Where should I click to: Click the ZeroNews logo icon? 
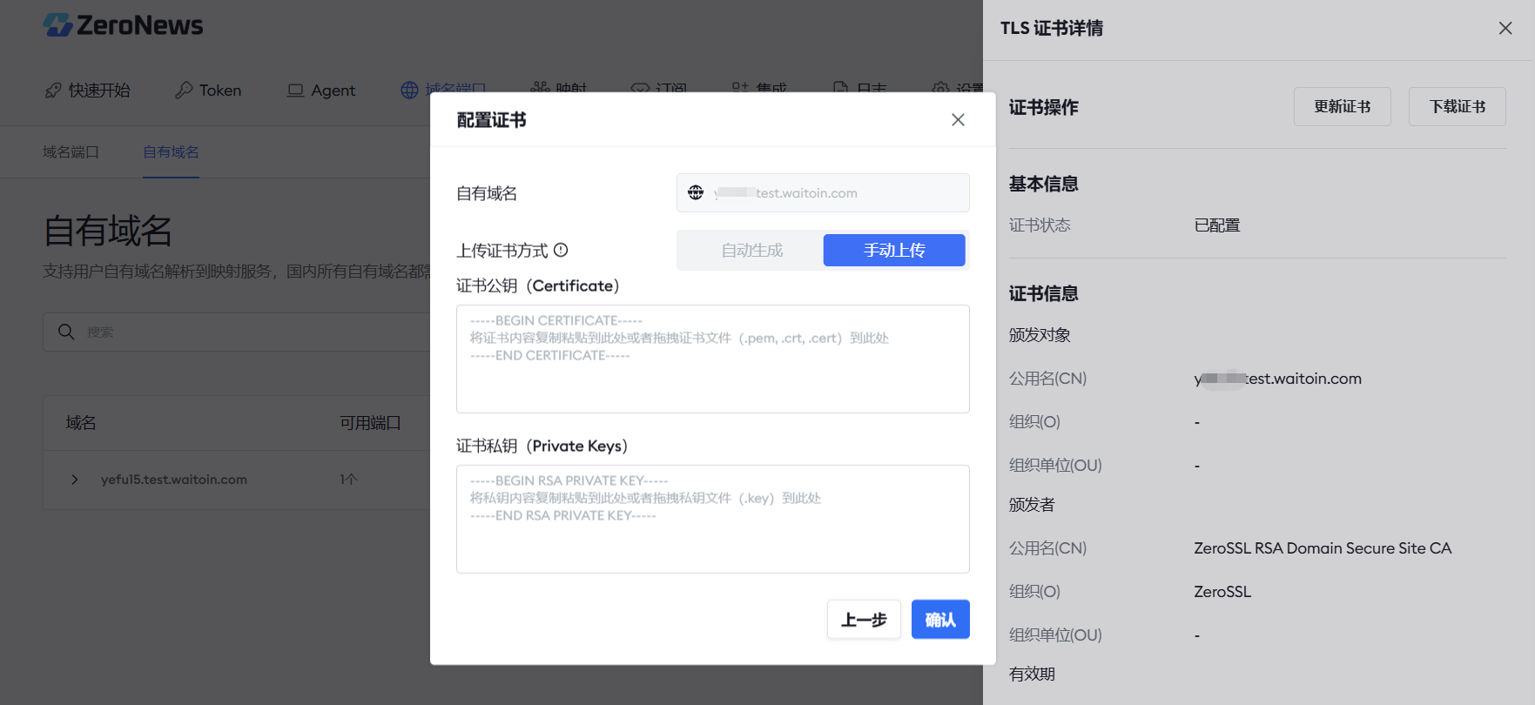pyautogui.click(x=58, y=25)
